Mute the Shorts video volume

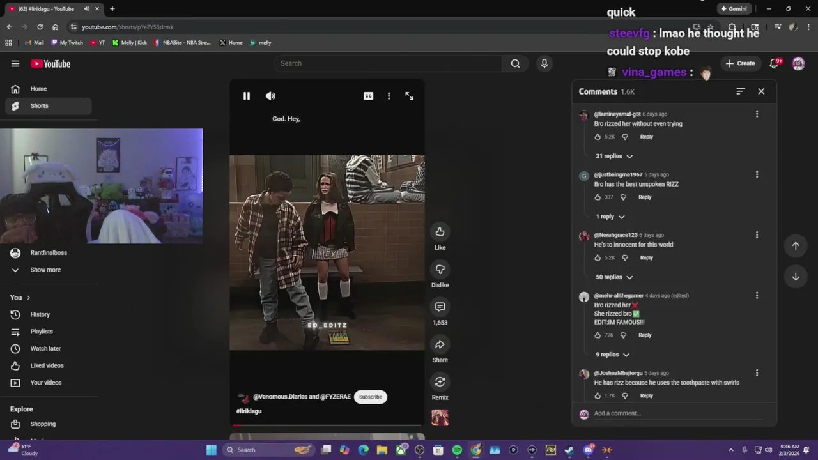[270, 96]
